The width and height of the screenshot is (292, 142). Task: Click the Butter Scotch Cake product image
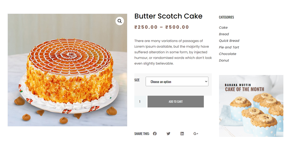(x=67, y=74)
